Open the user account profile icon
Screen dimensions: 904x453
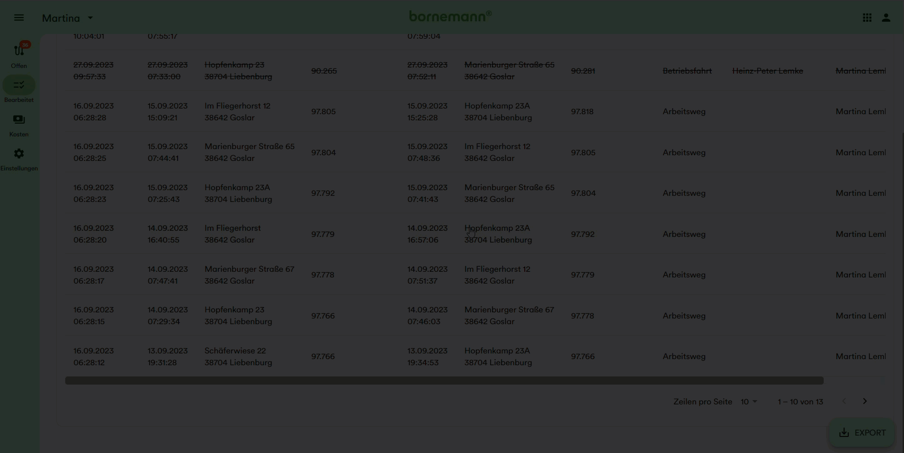click(x=886, y=18)
